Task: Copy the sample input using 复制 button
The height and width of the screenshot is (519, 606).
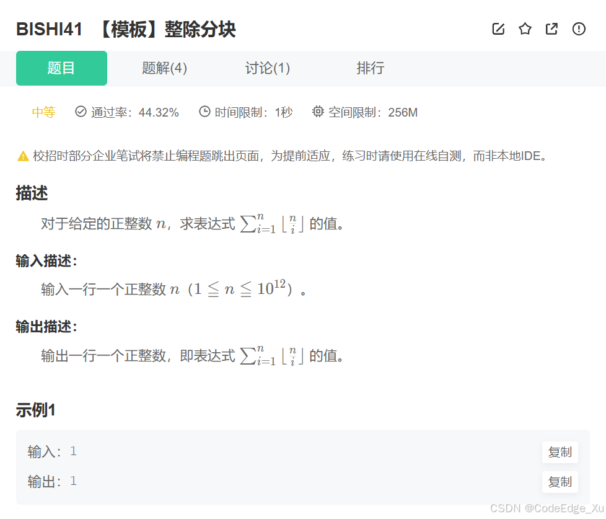Action: [560, 452]
